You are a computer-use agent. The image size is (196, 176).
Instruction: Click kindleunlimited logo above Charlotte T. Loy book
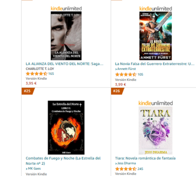pos(66,9)
